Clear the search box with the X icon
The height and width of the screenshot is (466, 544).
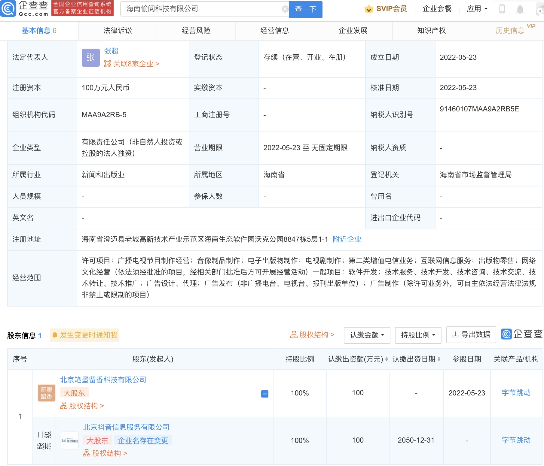pos(285,9)
